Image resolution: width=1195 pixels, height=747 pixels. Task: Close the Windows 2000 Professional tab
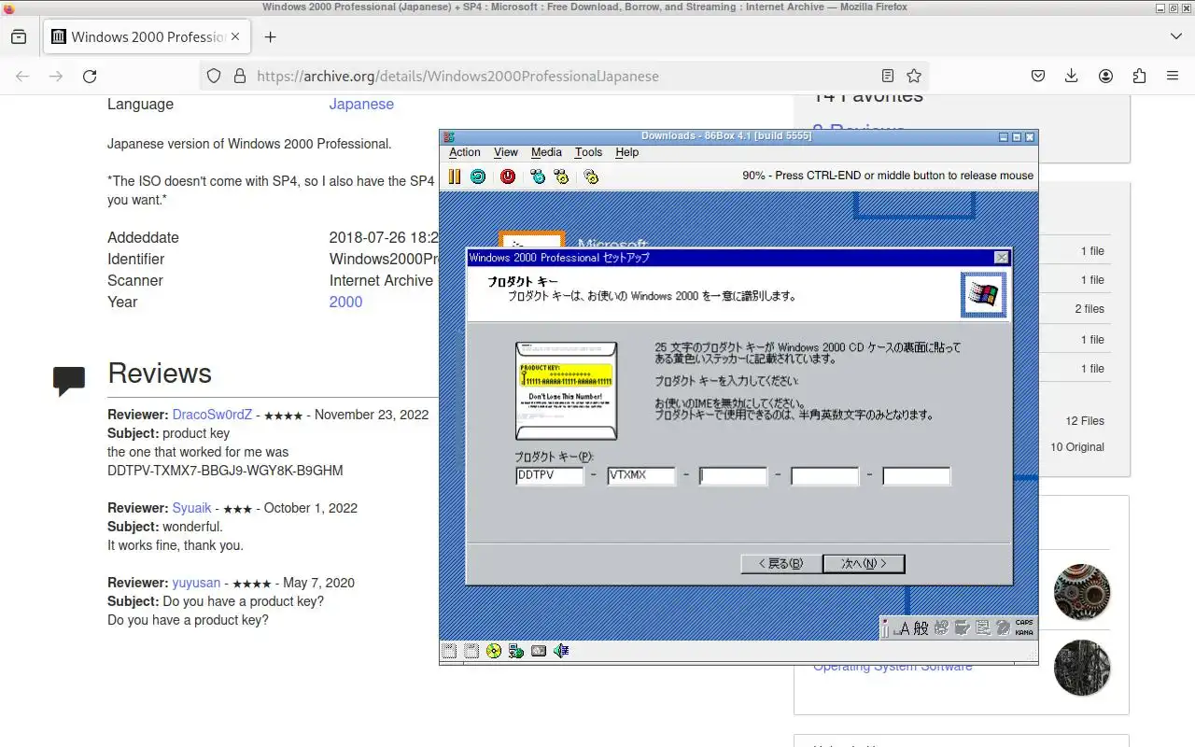coord(235,37)
